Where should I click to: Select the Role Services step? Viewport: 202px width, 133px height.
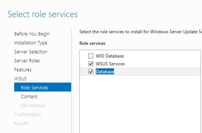click(43, 87)
